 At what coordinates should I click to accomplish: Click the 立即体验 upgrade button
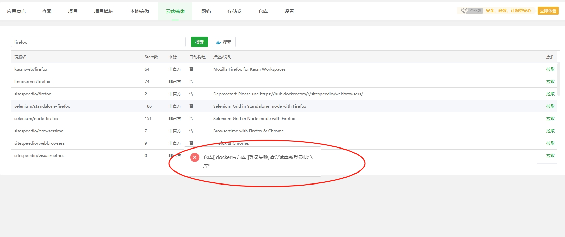coord(548,11)
